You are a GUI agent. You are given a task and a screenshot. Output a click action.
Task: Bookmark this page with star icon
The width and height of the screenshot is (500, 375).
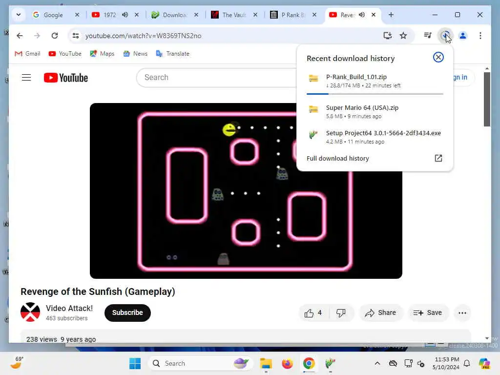tap(403, 36)
